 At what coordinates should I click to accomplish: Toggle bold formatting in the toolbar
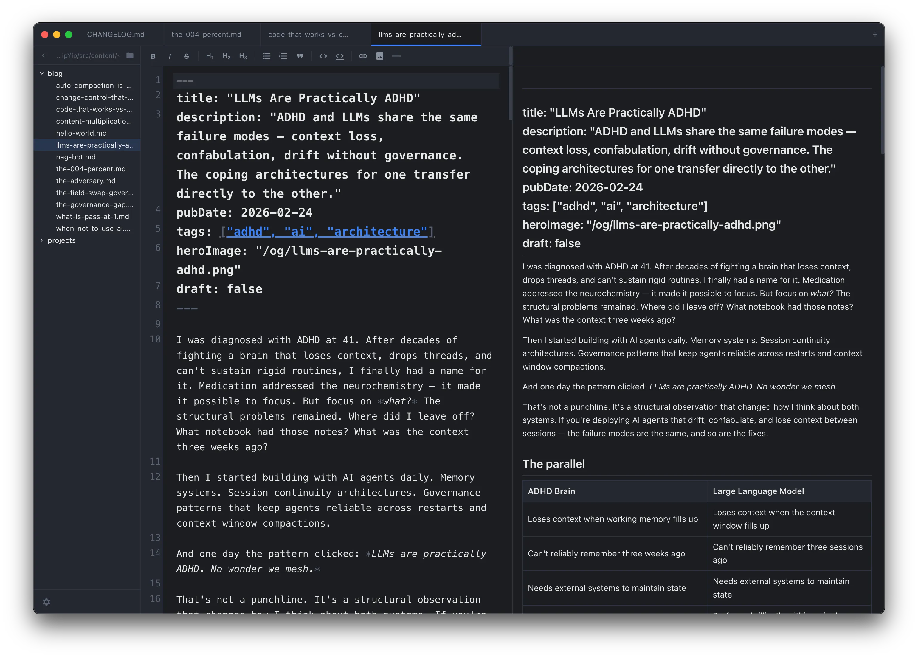coord(153,56)
